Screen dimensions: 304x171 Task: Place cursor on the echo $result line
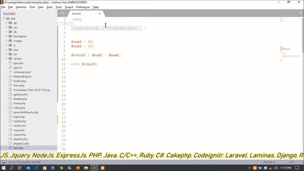pyautogui.click(x=85, y=64)
